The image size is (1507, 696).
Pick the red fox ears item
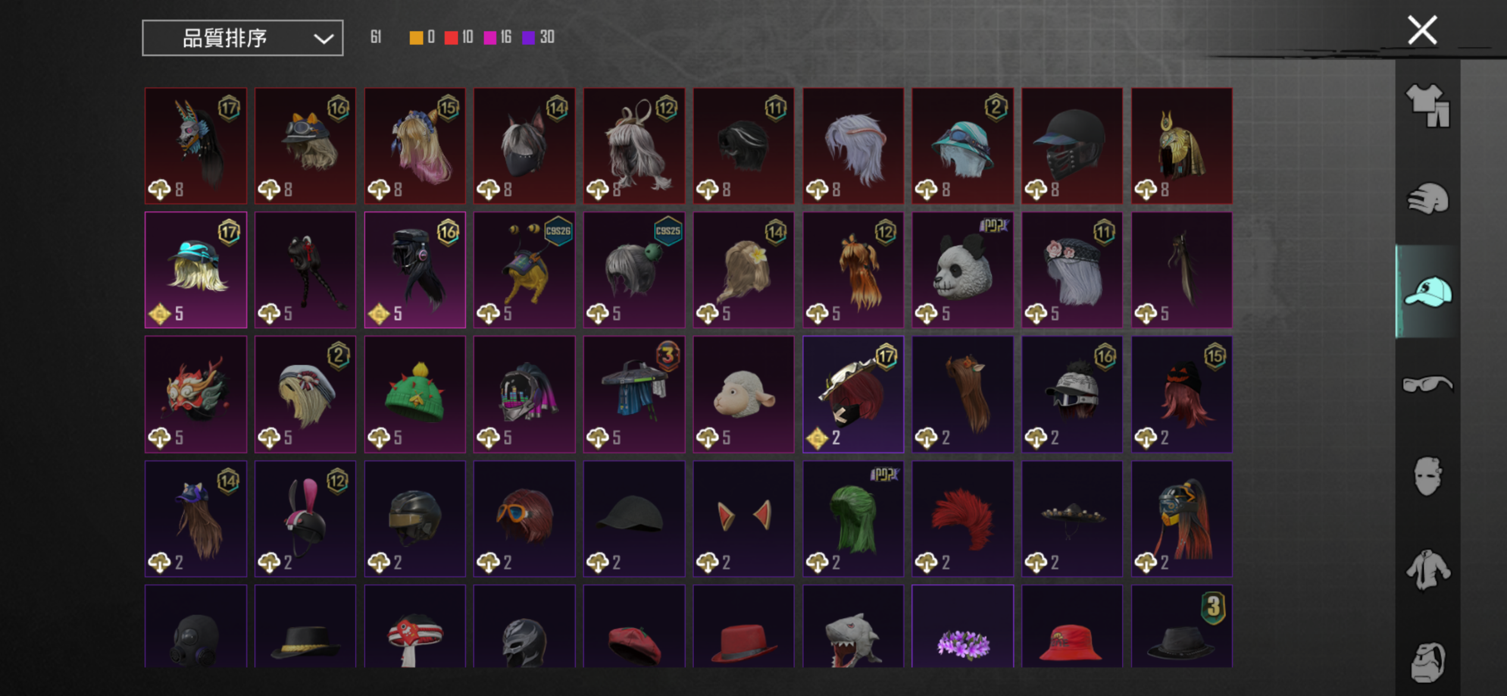point(743,518)
